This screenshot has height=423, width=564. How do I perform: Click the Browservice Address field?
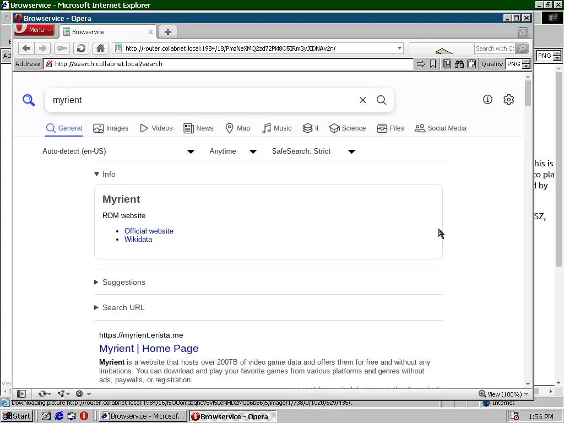click(x=229, y=64)
